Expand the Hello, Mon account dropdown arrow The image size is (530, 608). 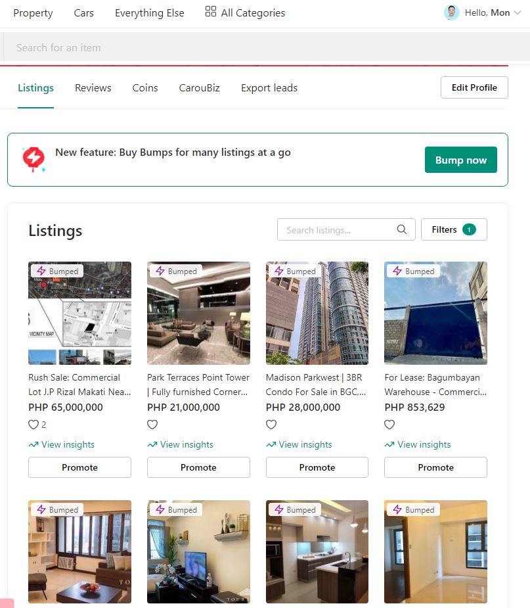coord(518,12)
